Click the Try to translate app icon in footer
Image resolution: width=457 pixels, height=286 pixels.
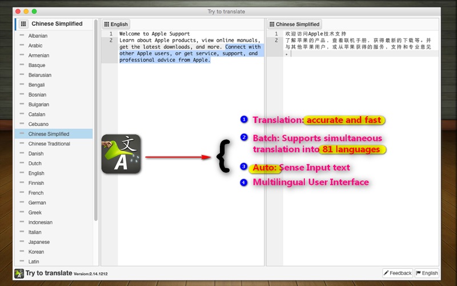(19, 273)
